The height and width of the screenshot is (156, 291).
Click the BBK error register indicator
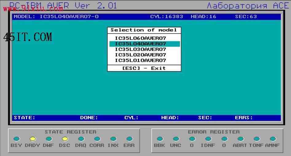tap(160, 139)
